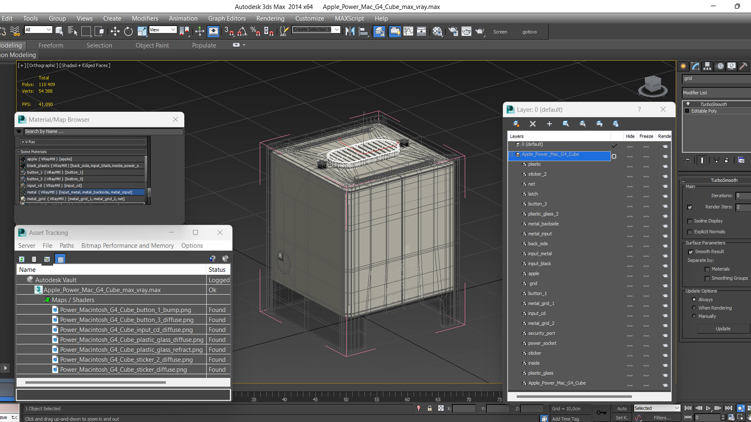This screenshot has height=422, width=751.
Task: Select the Always update option
Action: click(x=694, y=300)
